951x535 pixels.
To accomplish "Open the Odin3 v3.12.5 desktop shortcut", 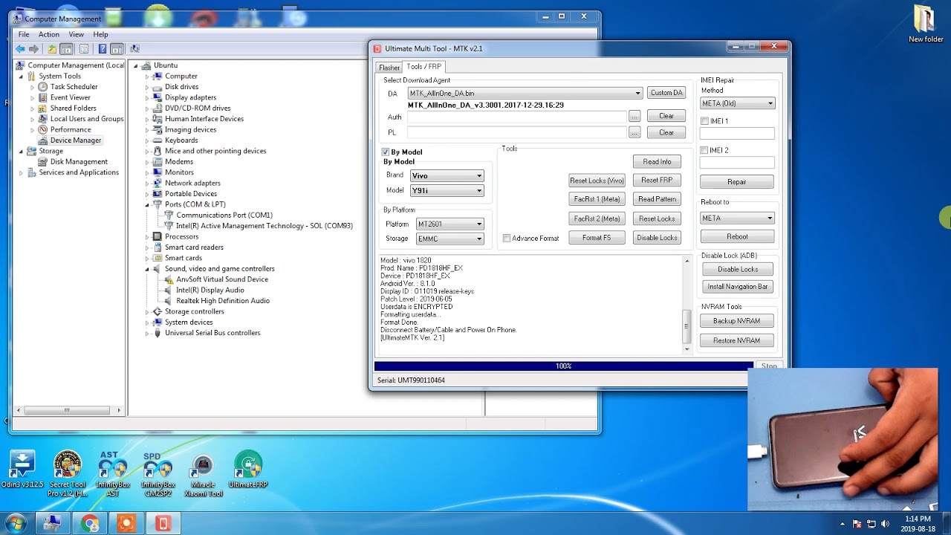I will (22, 470).
